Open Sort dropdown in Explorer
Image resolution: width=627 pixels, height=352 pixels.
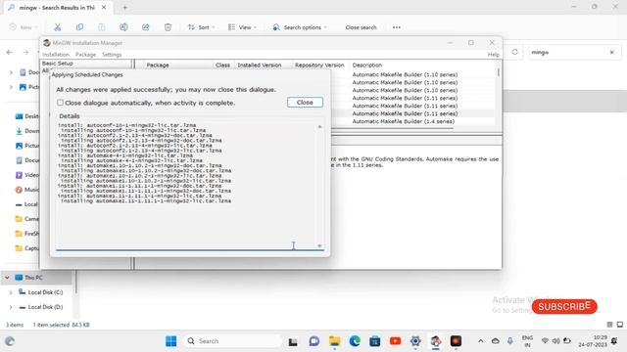pyautogui.click(x=202, y=27)
